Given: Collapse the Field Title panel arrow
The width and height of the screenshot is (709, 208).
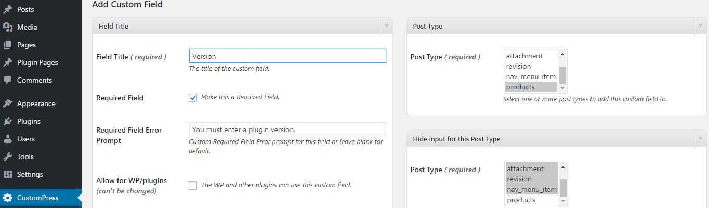Looking at the screenshot, I should pos(386,26).
